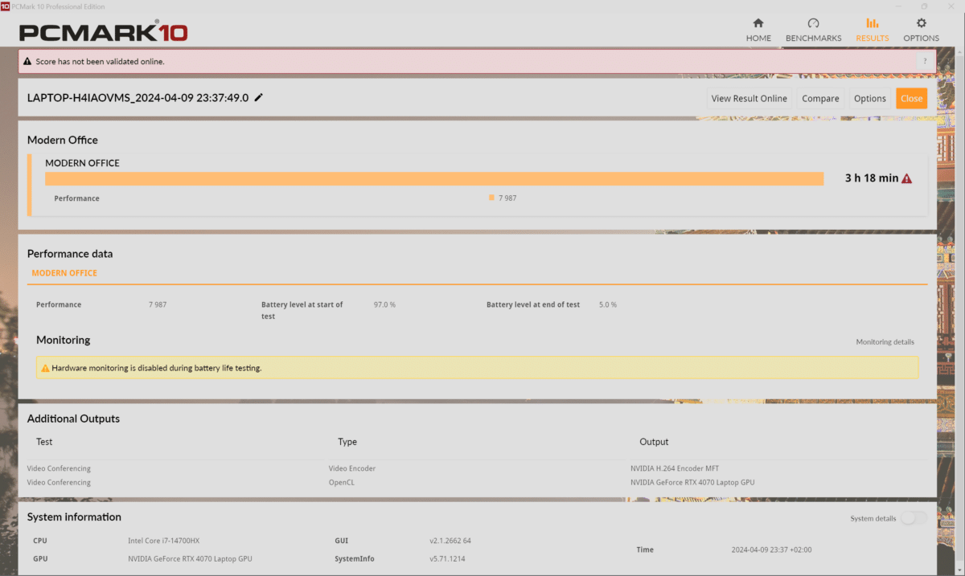Click the battery runtime warning triangle
This screenshot has height=576, width=965.
pyautogui.click(x=907, y=178)
